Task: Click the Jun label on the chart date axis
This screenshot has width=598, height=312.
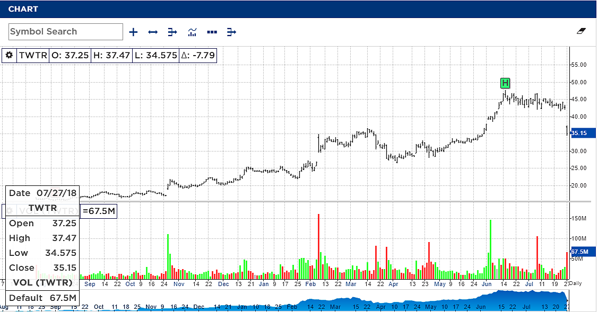Action: point(487,284)
